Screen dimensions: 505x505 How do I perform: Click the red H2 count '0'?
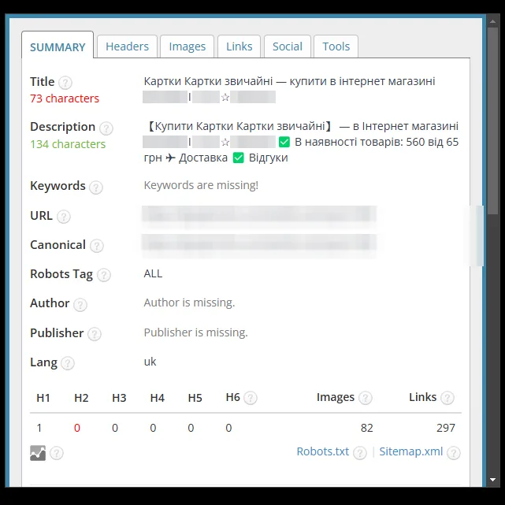pyautogui.click(x=77, y=428)
